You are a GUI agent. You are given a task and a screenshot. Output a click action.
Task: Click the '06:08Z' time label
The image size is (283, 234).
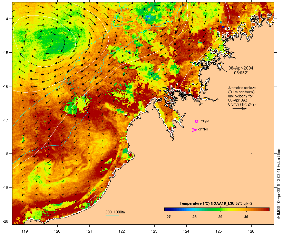(x=241, y=73)
